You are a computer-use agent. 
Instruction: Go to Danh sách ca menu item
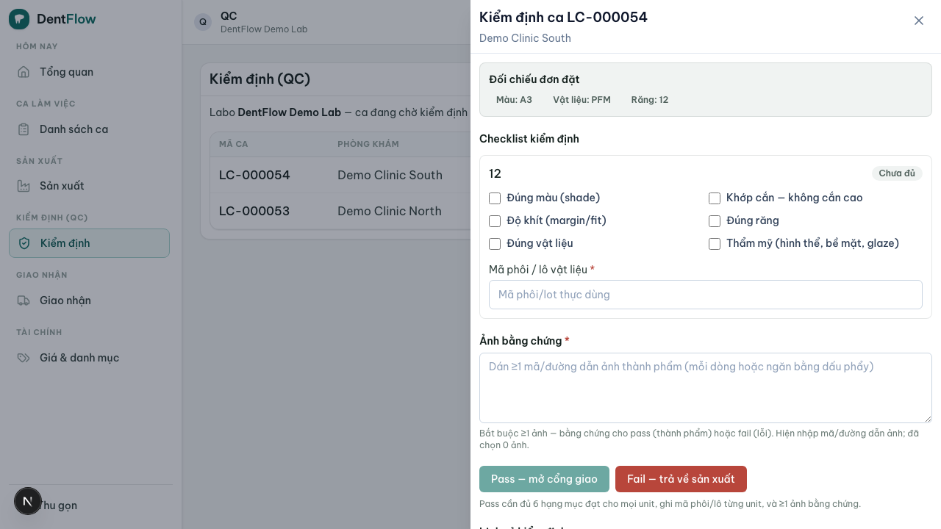[x=89, y=129]
